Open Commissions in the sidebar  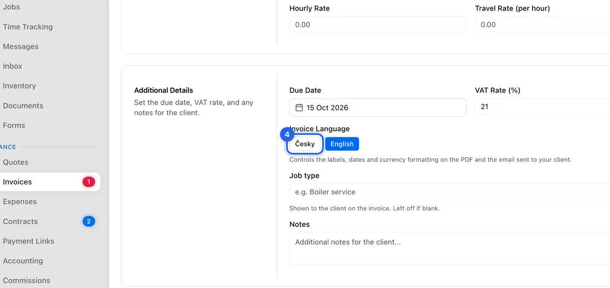pos(27,280)
